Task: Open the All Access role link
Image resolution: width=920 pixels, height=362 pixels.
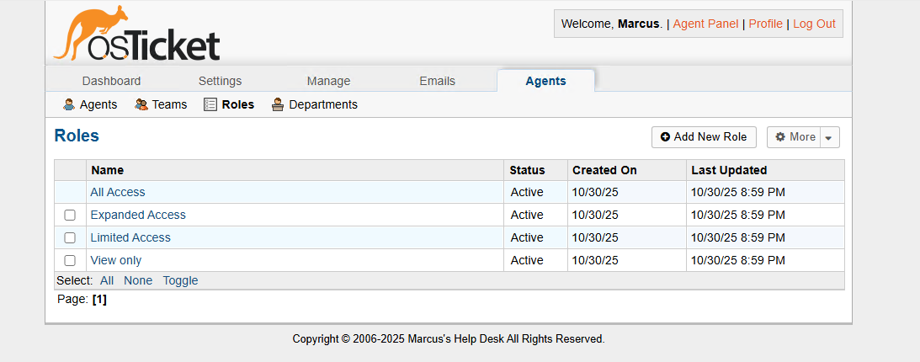Action: [118, 192]
